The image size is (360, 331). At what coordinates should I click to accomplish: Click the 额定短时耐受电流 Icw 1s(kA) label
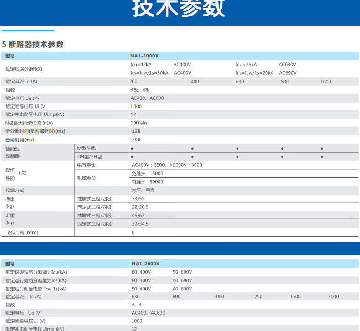(x=36, y=289)
